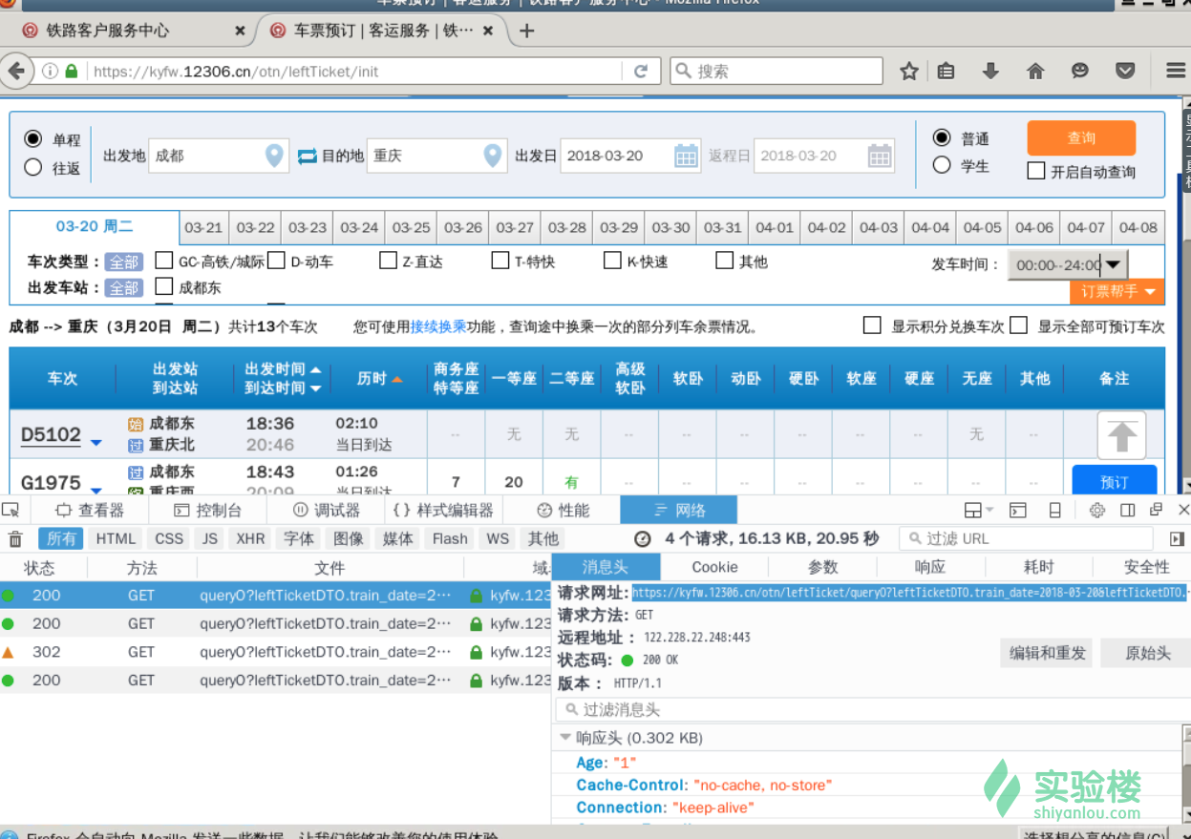Open the departure date calendar icon
Viewport: 1191px width, 839px height.
tap(686, 156)
